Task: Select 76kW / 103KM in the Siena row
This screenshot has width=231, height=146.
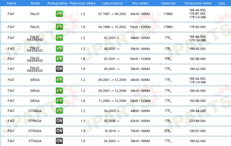Action: coord(140,101)
